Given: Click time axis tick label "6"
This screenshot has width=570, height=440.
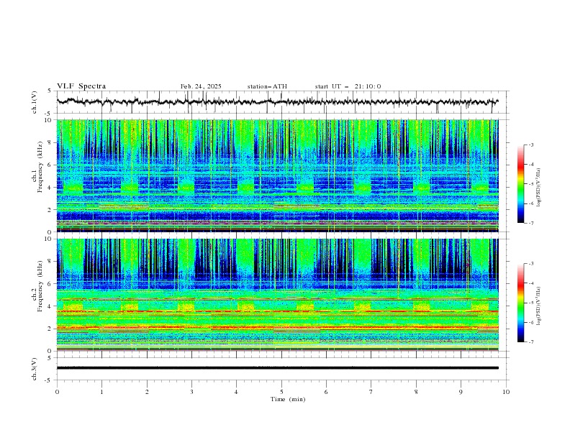Looking at the screenshot, I should point(326,392).
